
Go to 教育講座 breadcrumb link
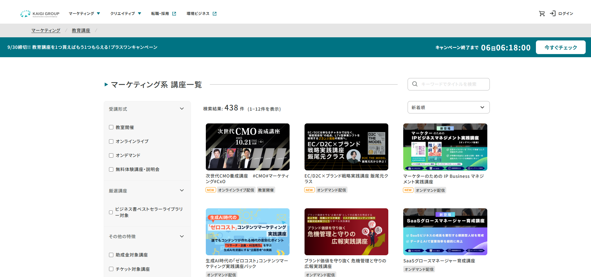[81, 30]
